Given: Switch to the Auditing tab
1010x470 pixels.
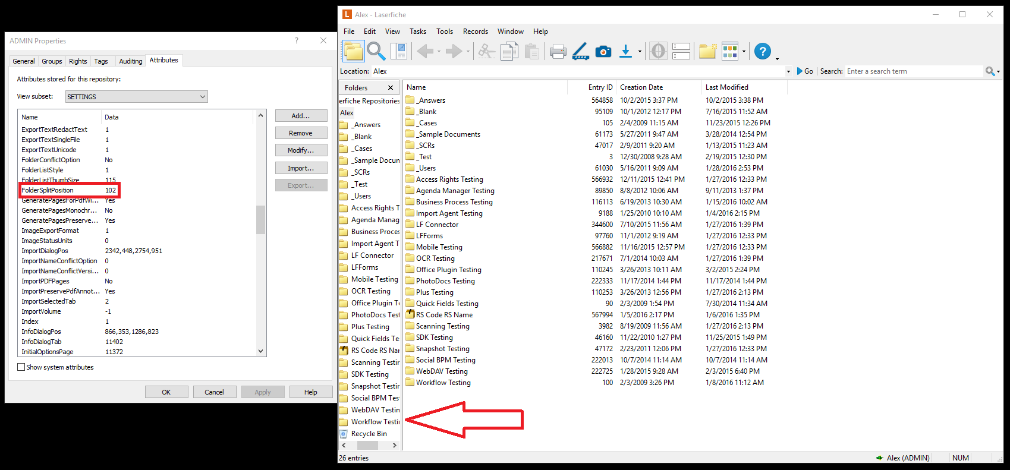Looking at the screenshot, I should click(131, 61).
